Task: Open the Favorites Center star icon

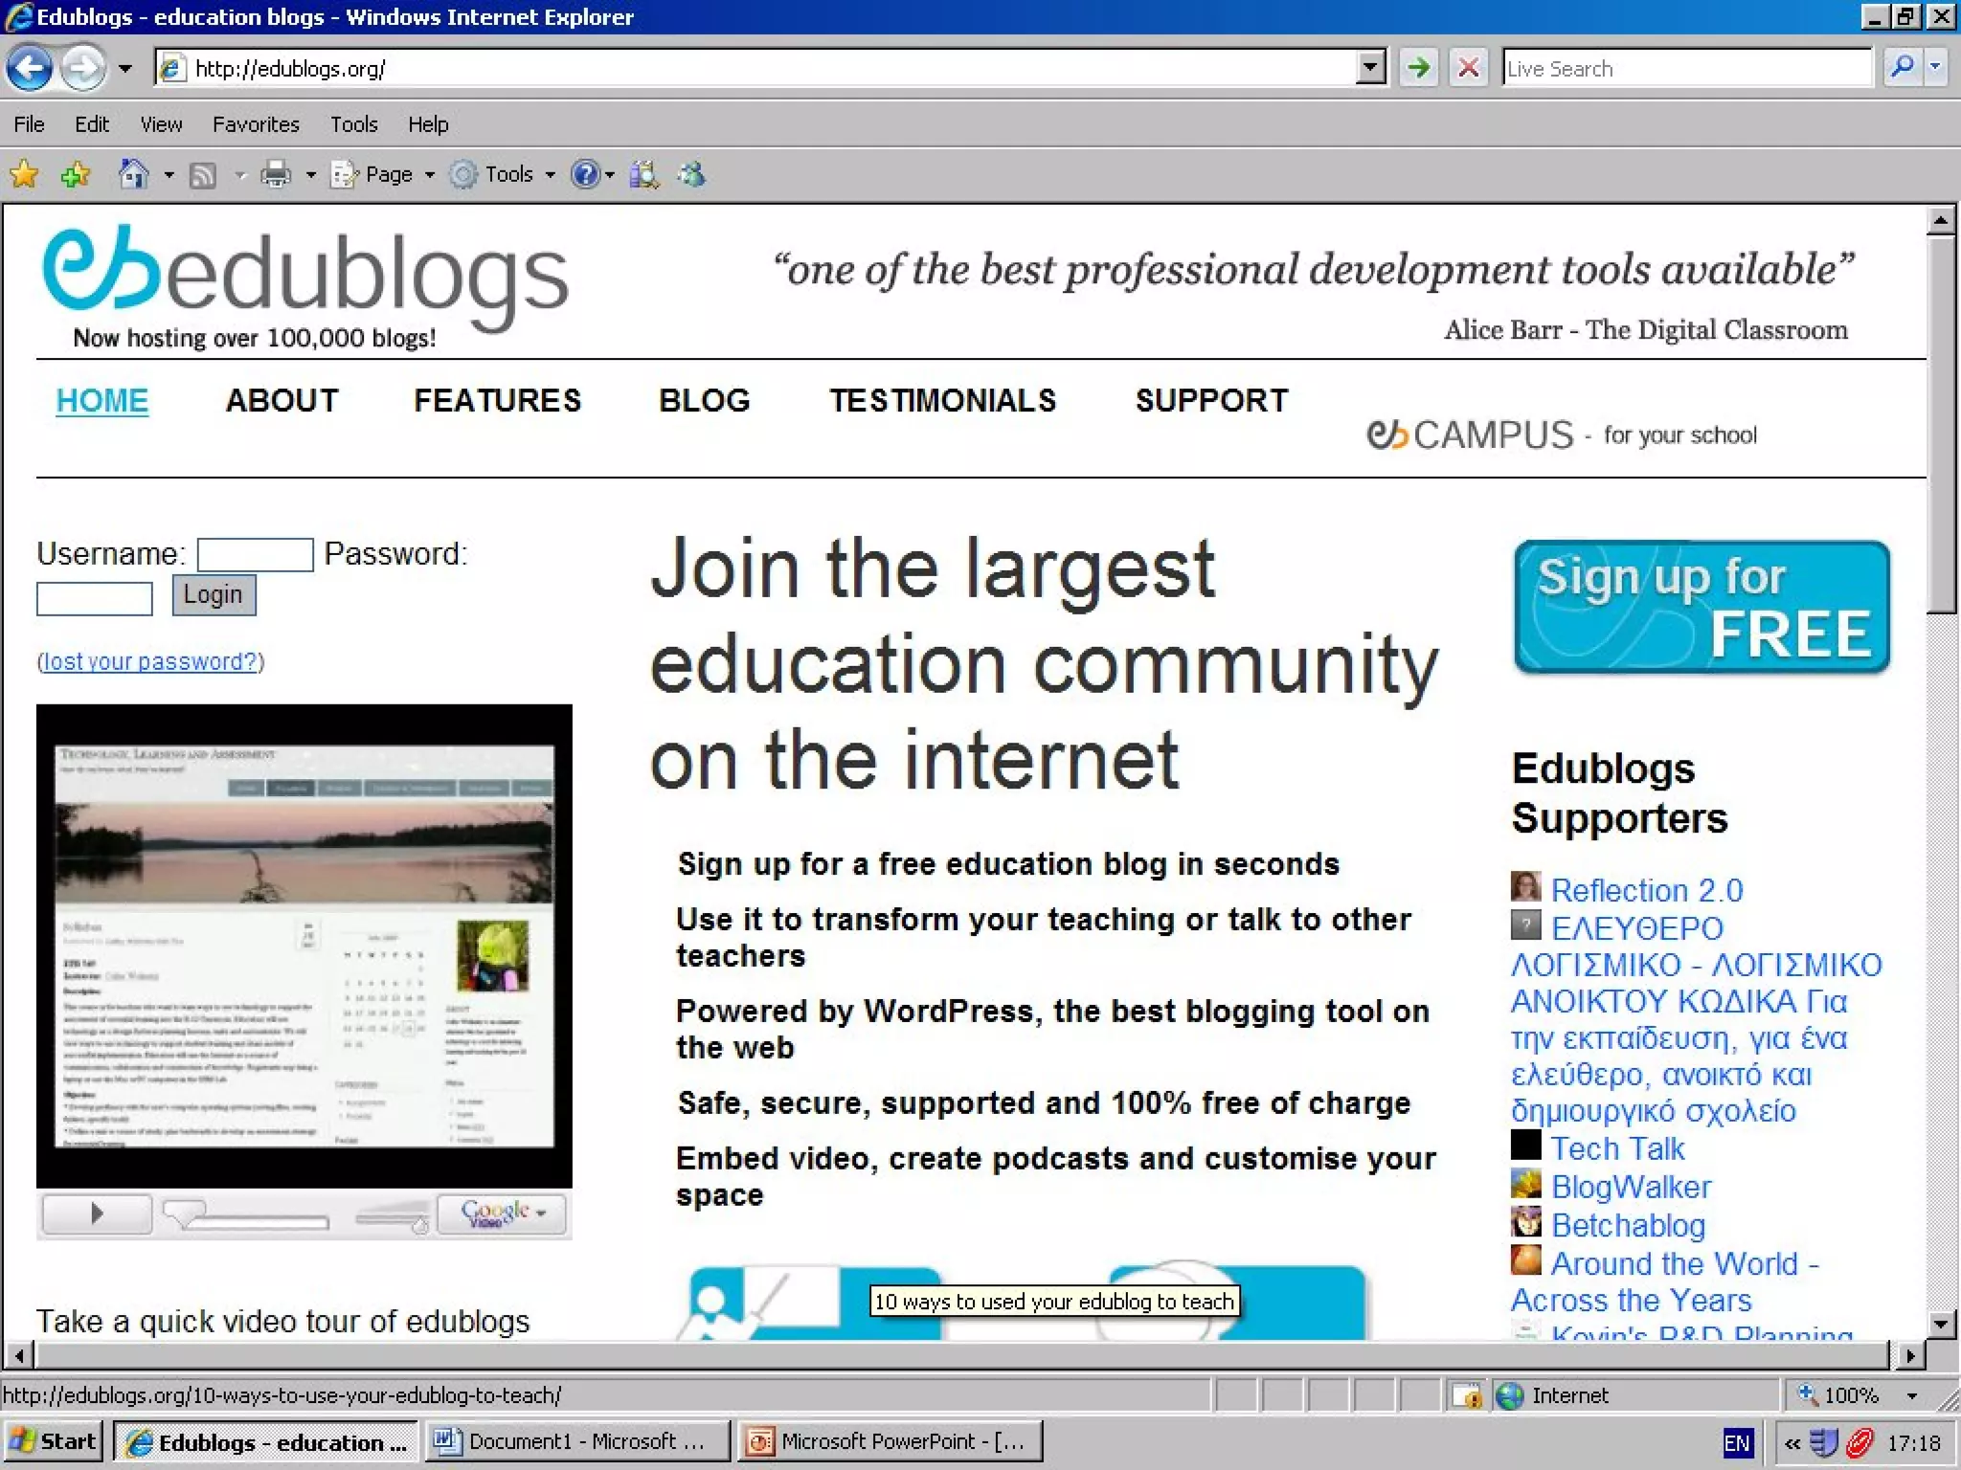Action: 24,174
